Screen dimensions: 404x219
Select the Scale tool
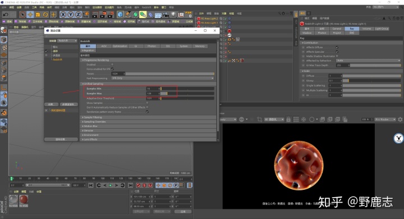coord(38,15)
